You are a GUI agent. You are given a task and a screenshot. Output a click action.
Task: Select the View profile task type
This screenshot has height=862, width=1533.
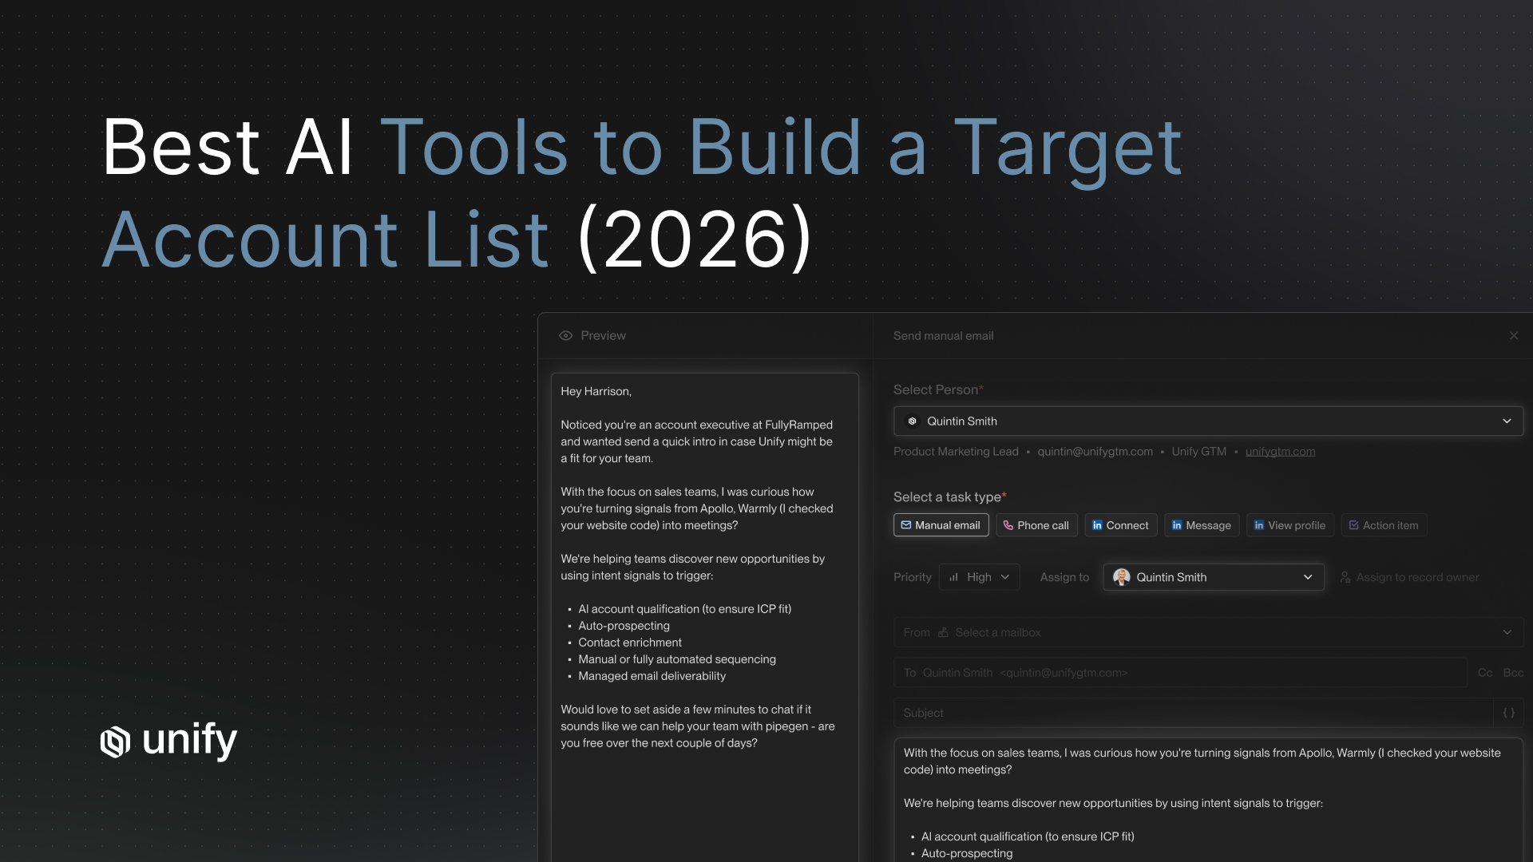(1289, 525)
